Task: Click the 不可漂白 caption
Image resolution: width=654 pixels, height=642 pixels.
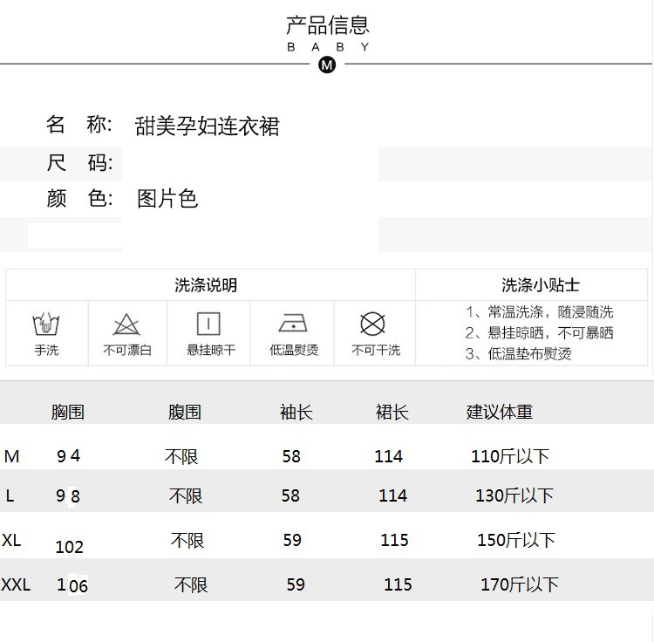Action: pos(127,350)
